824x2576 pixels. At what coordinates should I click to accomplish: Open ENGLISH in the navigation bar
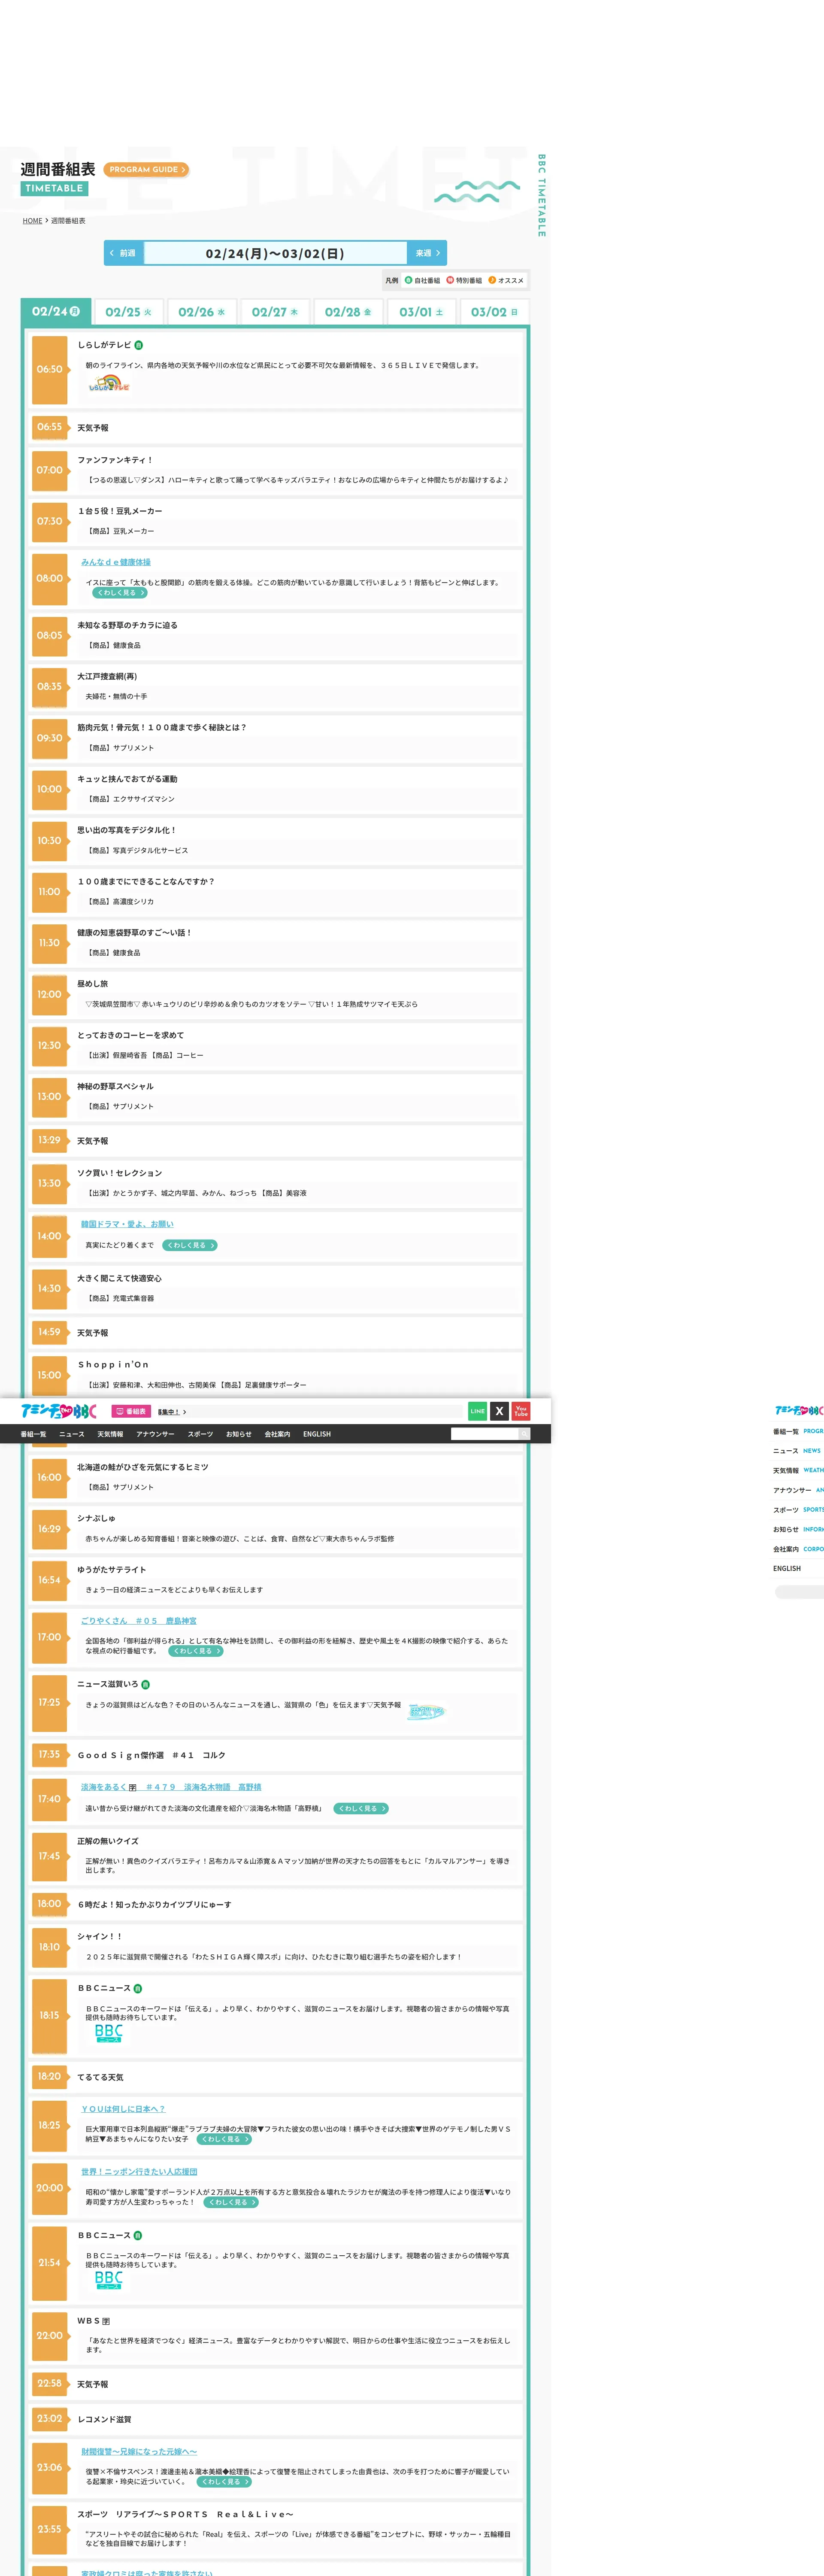(x=317, y=1434)
